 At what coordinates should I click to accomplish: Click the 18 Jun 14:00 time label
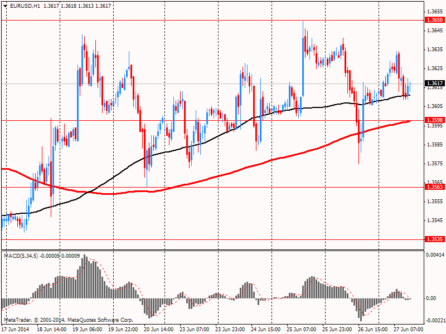[52, 330]
